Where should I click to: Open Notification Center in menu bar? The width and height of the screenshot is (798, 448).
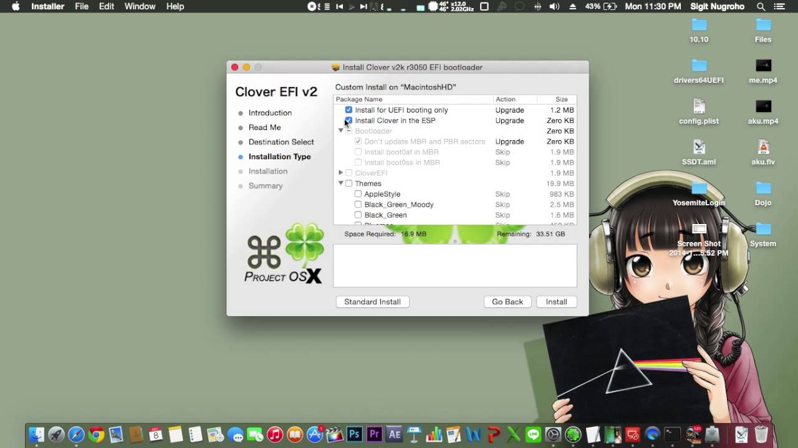[779, 6]
